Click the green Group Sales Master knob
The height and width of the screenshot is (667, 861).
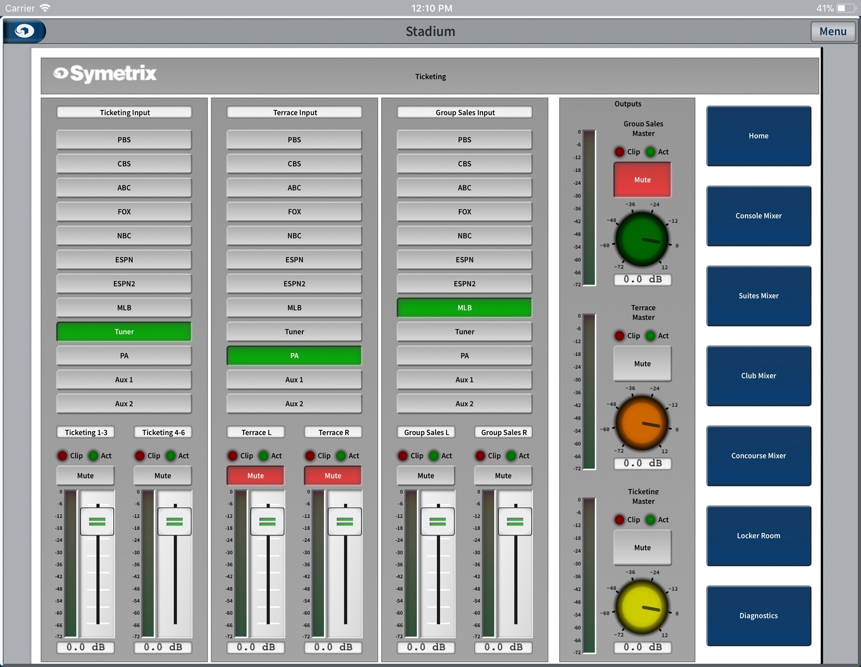642,239
